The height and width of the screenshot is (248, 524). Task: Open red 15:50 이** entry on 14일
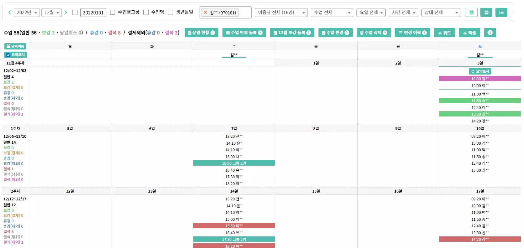234,226
